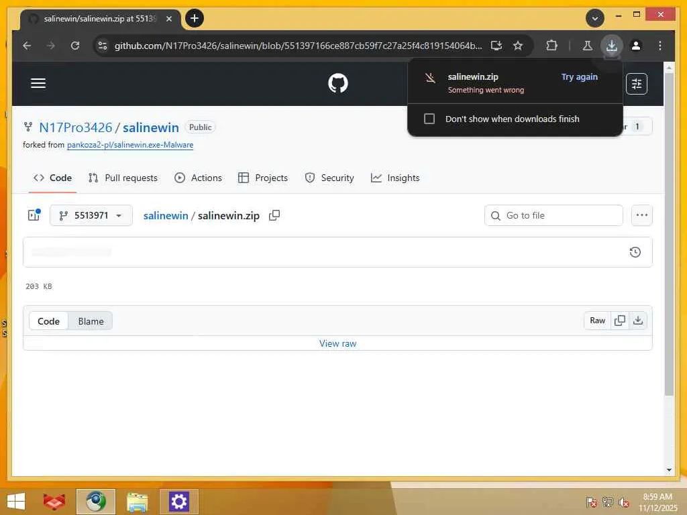This screenshot has height=515, width=687.
Task: Open the red app in taskbar
Action: click(54, 502)
